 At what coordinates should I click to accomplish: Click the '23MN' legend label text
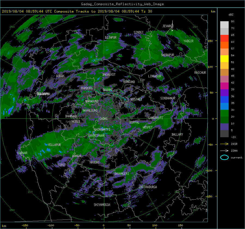click(234, 151)
